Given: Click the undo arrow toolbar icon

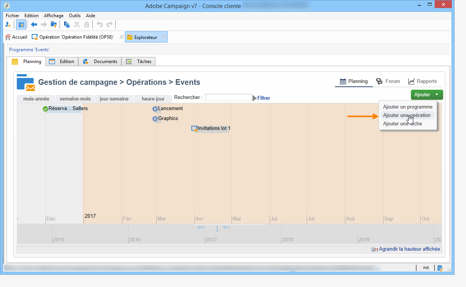Looking at the screenshot, I should tap(100, 24).
